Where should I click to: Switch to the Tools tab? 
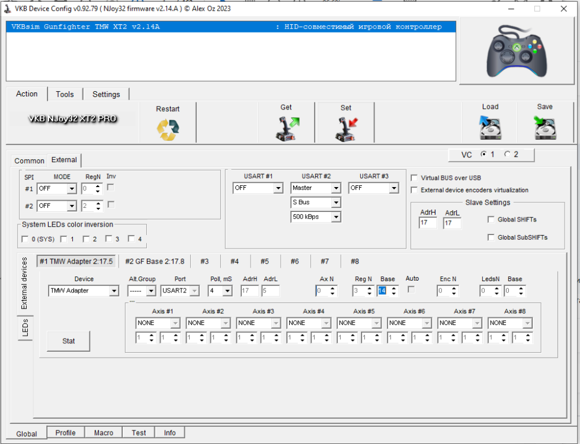click(x=65, y=94)
